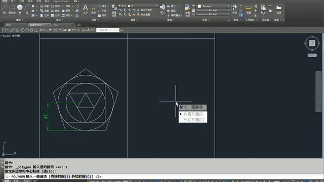Click the linear dimension icon in toolbar
324x182 pixels.
point(4,30)
